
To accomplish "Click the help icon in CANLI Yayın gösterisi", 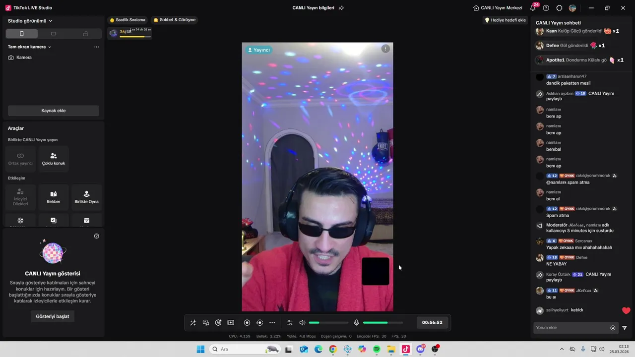I will pos(96,236).
